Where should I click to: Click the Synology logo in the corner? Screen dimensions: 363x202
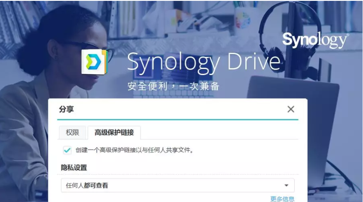coord(316,40)
